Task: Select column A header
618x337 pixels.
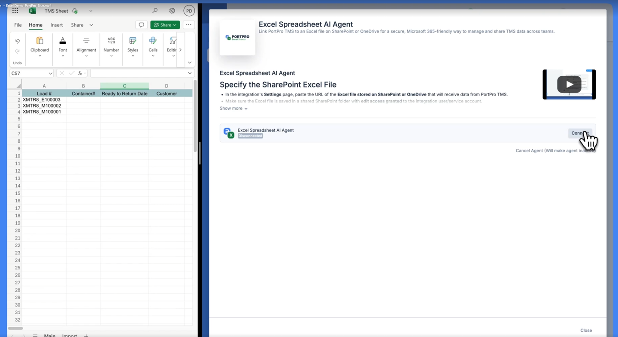Action: point(44,86)
